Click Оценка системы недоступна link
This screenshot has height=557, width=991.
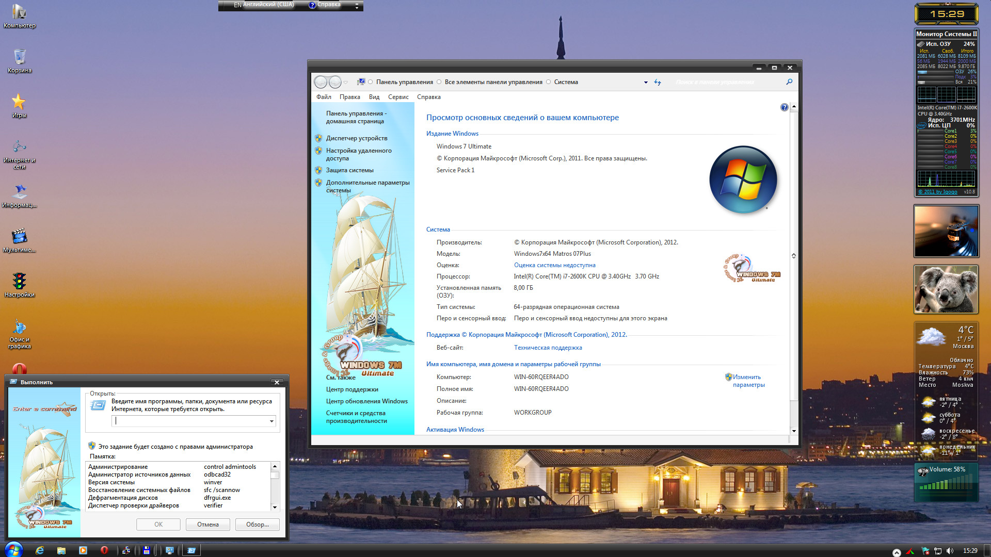tap(555, 265)
